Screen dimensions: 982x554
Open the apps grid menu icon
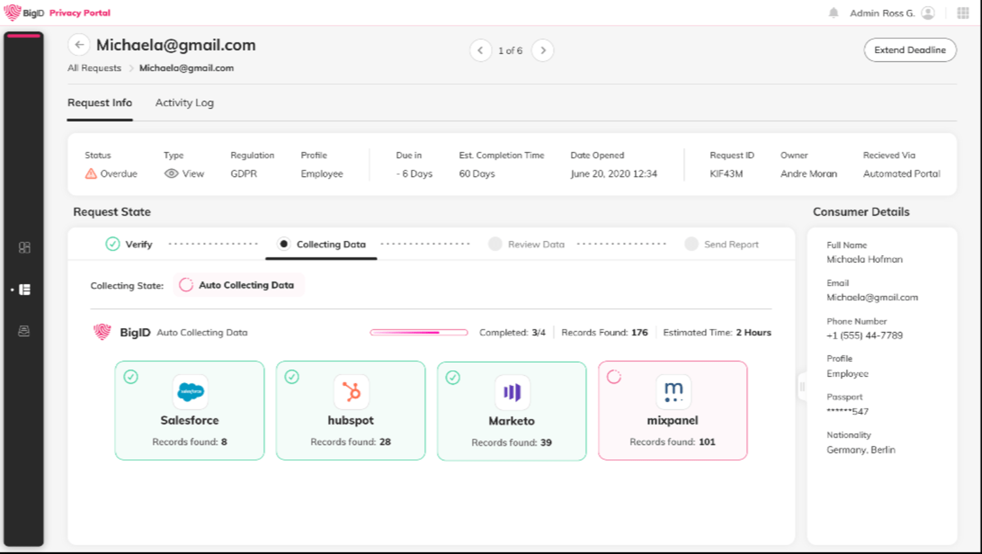coord(963,13)
